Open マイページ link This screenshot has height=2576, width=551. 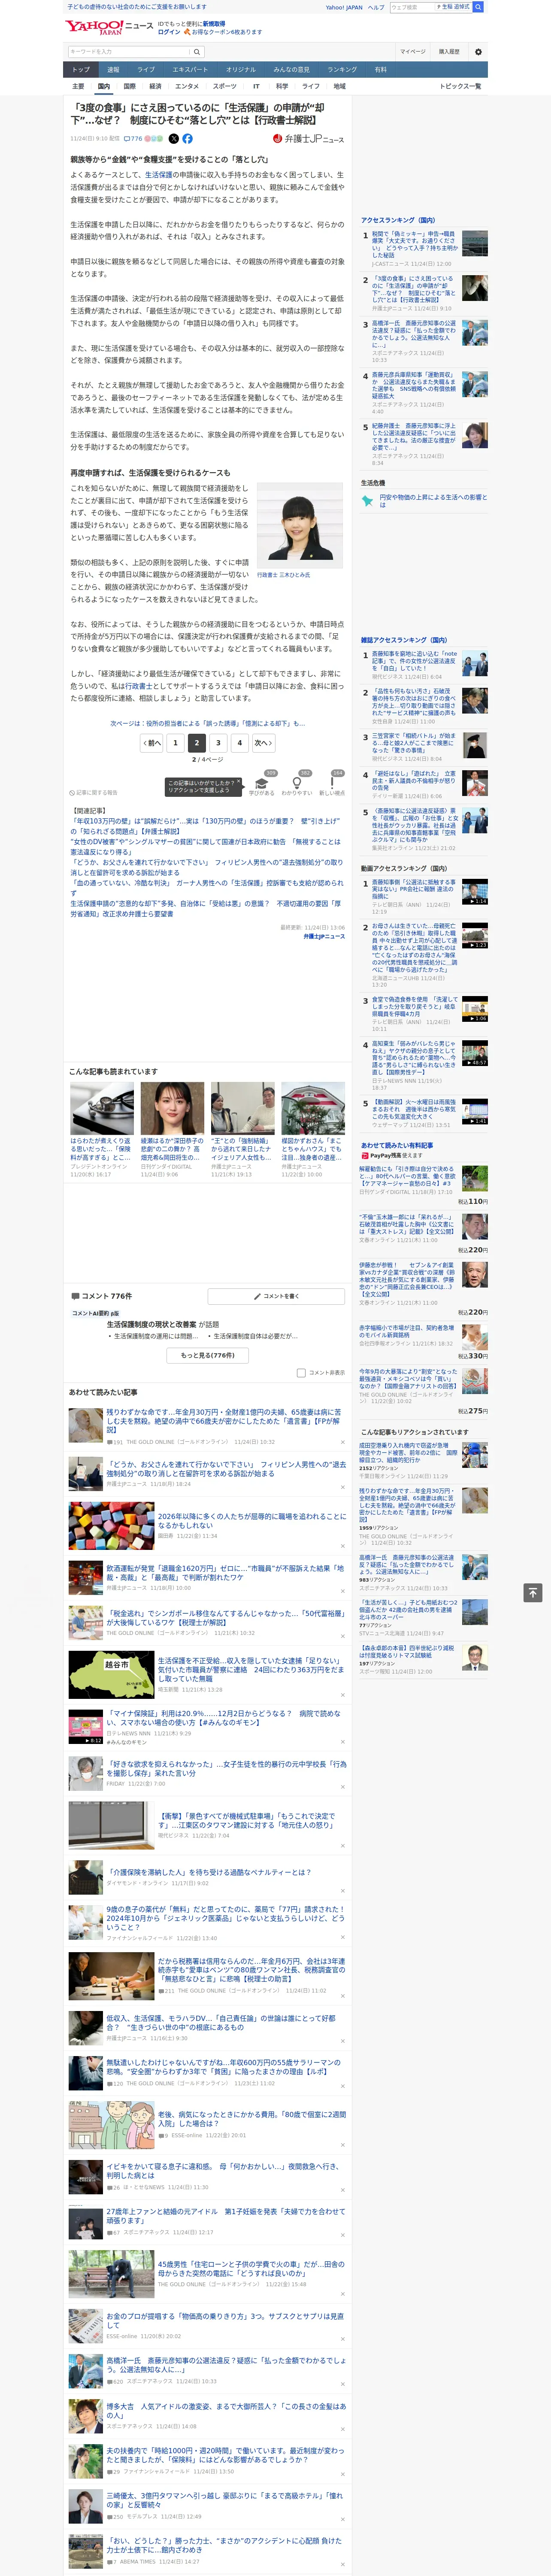pos(412,52)
